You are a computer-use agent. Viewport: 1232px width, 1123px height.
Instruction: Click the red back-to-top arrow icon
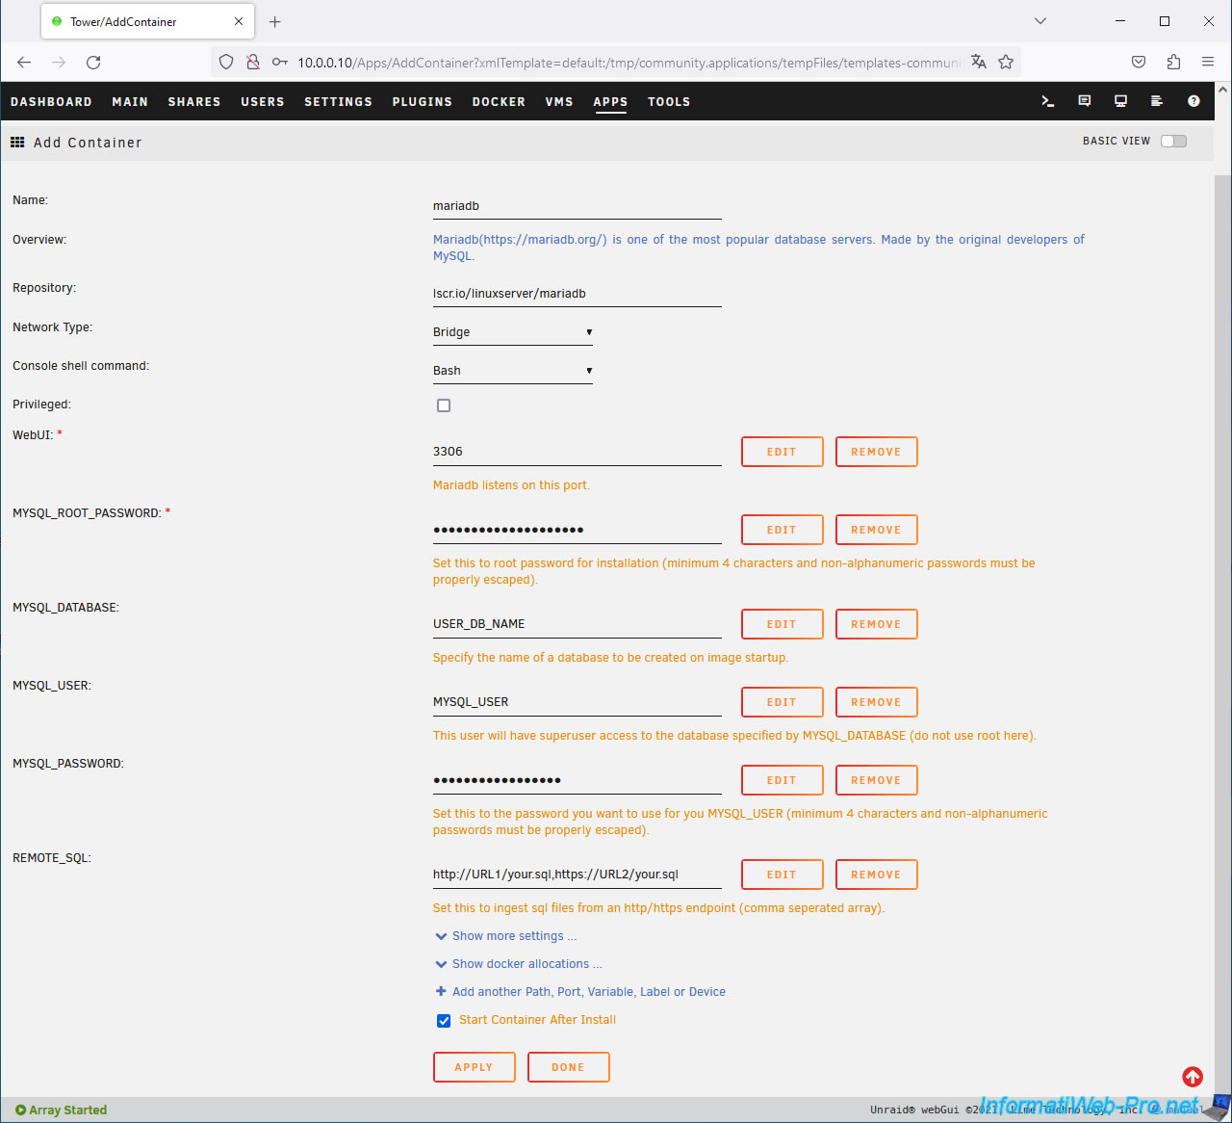[x=1193, y=1077]
